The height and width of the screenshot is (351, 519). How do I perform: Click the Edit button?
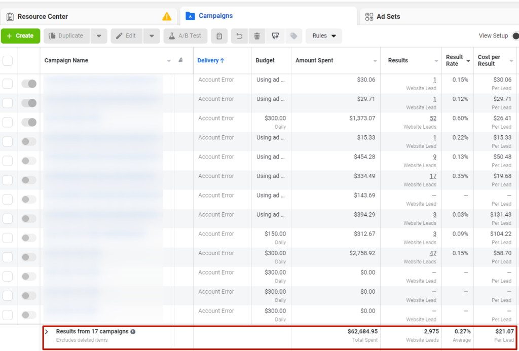point(126,36)
